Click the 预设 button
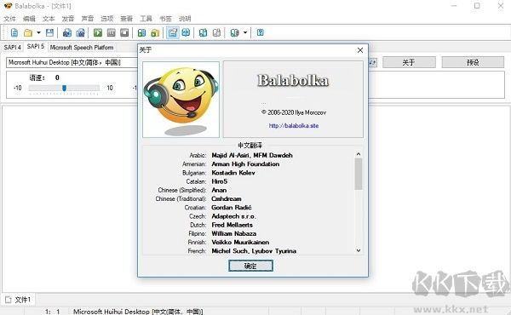This screenshot has height=315, width=511. 473,62
